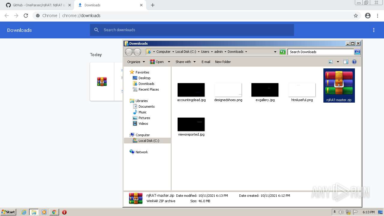Select Libraries in navigation pane
Image resolution: width=384 pixels, height=216 pixels.
(141, 101)
